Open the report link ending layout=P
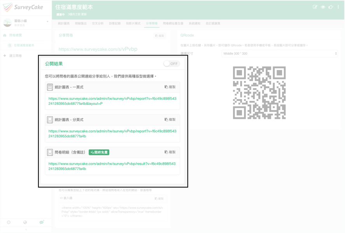Image resolution: width=345 pixels, height=233 pixels. pos(112,101)
